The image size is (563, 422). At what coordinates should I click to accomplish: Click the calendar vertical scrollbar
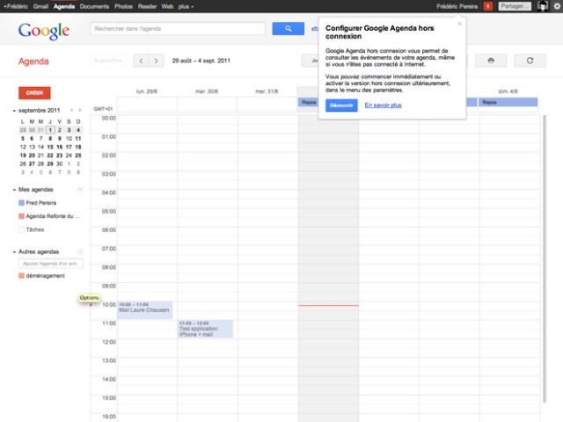click(545, 258)
